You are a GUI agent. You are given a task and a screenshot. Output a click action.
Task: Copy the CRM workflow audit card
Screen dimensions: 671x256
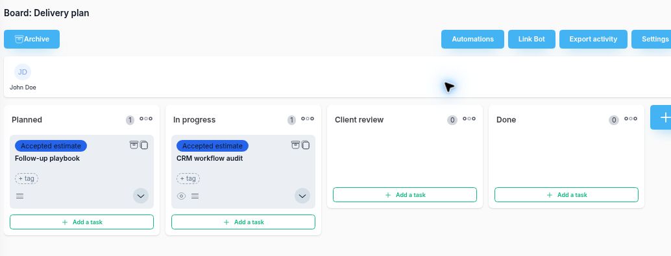[306, 145]
